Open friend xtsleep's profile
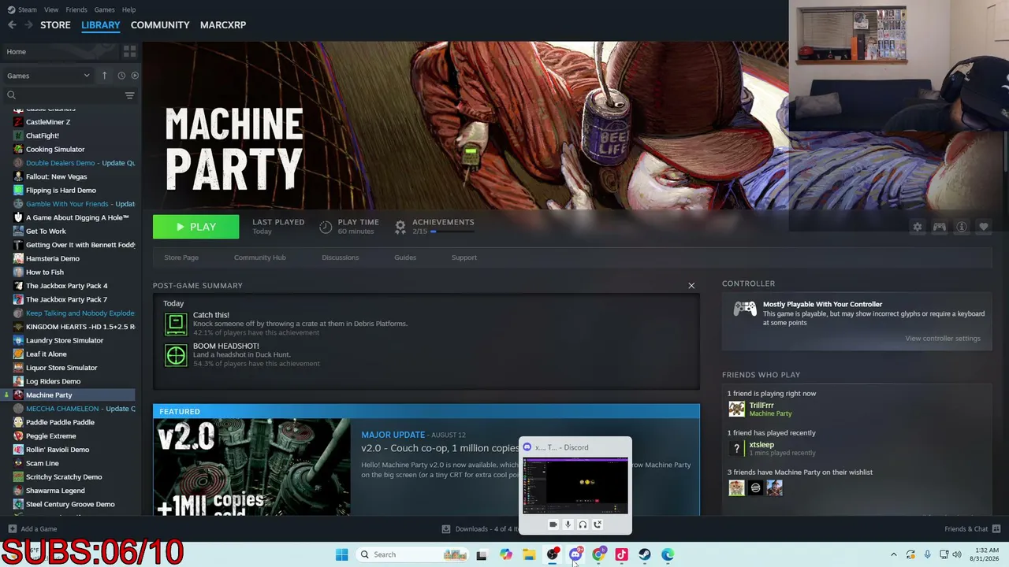This screenshot has width=1009, height=567. pyautogui.click(x=761, y=445)
